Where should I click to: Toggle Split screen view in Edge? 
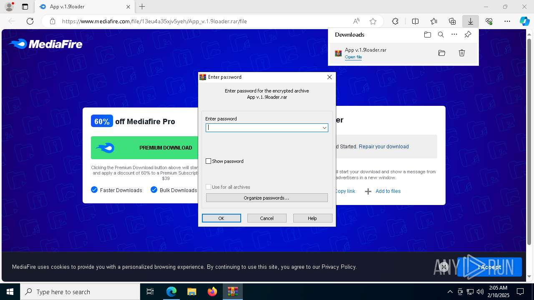pos(415,21)
